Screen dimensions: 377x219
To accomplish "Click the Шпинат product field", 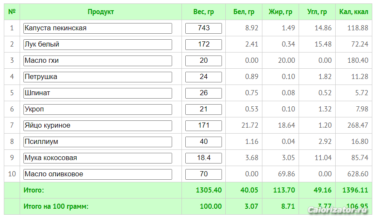I will tap(98, 93).
